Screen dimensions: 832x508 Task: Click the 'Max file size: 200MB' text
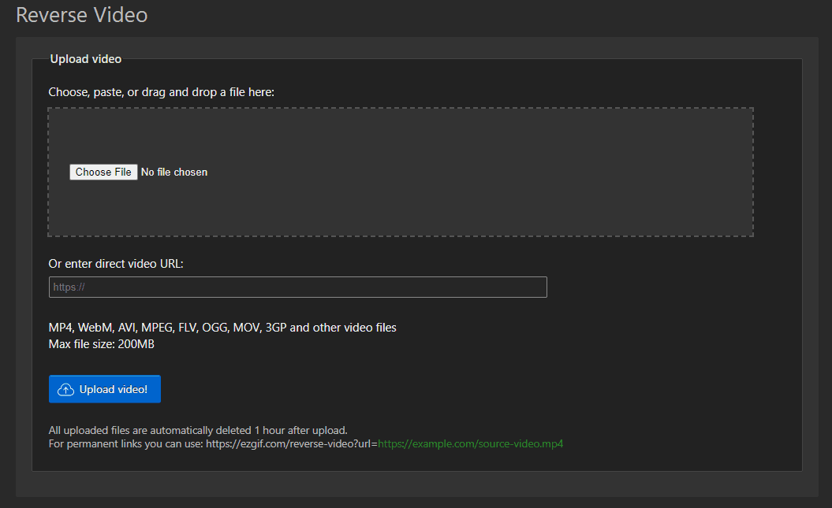[101, 343]
